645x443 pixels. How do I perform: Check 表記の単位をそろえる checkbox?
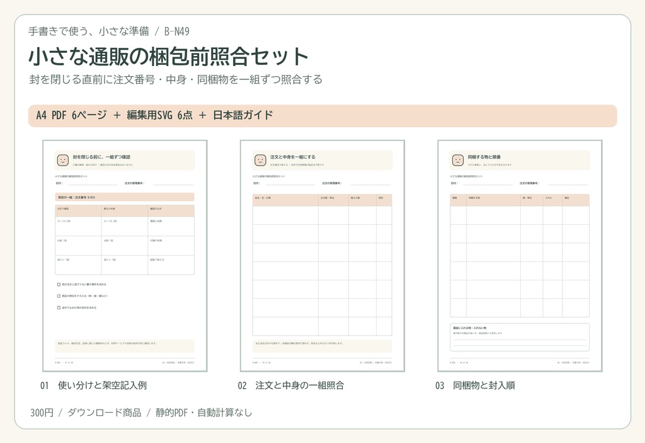click(x=59, y=296)
